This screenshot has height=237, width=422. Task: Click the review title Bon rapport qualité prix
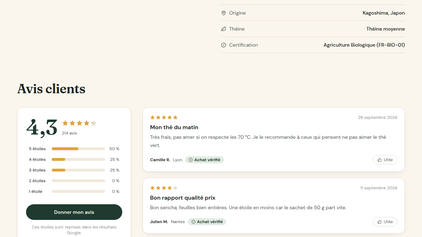click(x=183, y=198)
